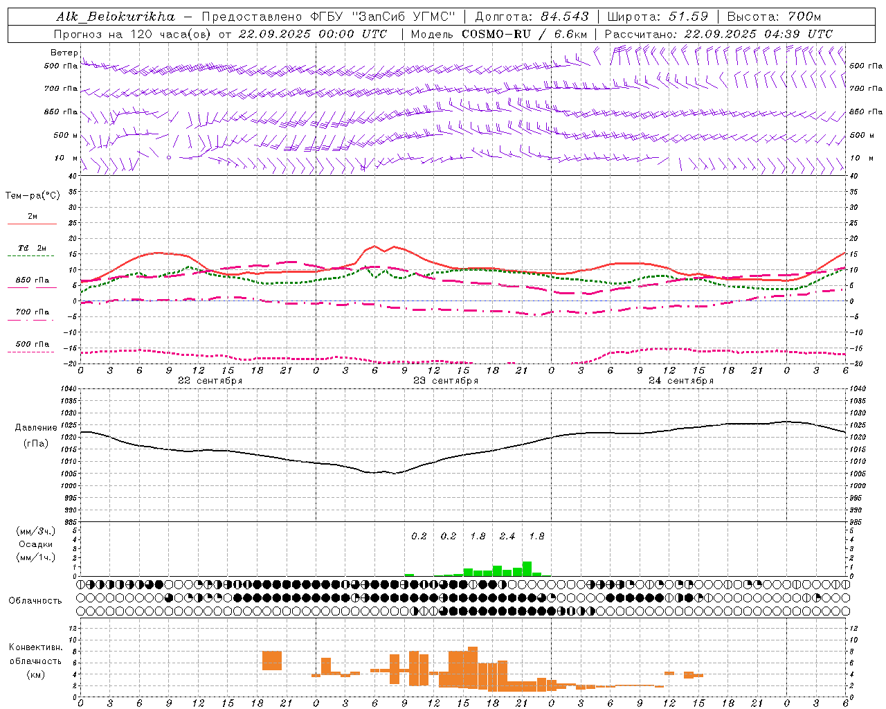Click the tallest green precipitation bar
Viewport: 886px width, 709px height.
(x=527, y=568)
